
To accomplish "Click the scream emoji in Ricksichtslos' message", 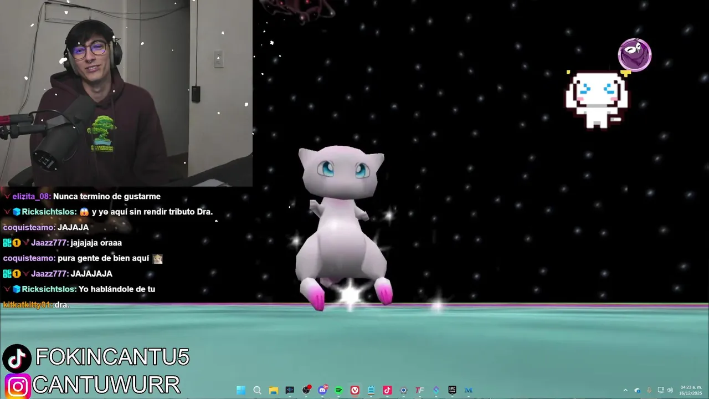I will (x=84, y=212).
